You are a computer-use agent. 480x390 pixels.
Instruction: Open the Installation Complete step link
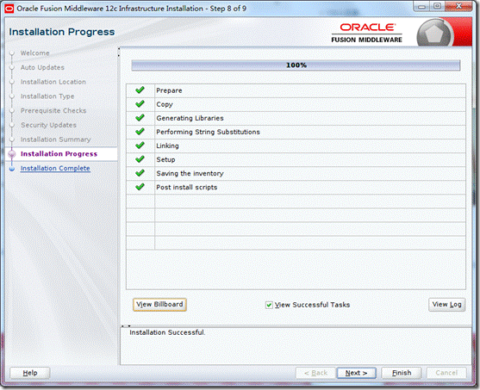pyautogui.click(x=55, y=168)
